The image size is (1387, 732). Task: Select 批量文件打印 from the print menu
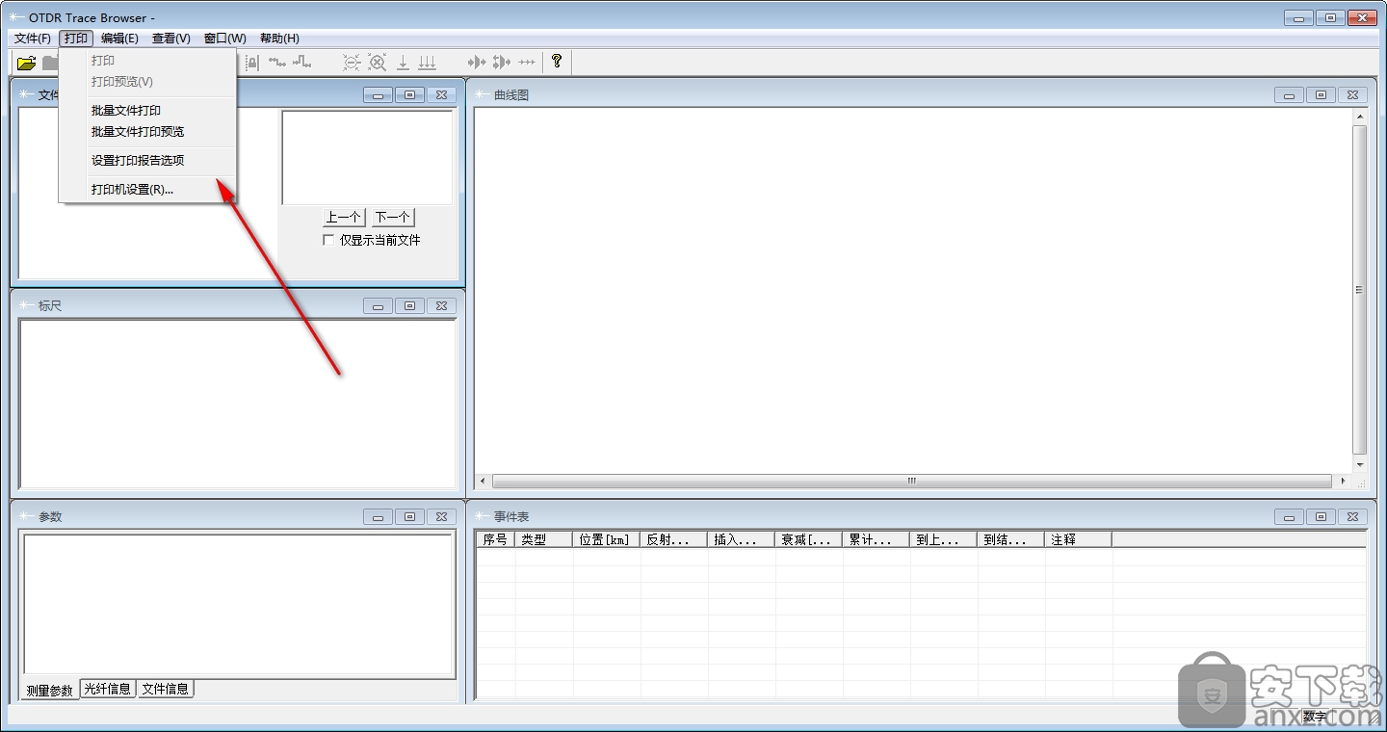126,111
